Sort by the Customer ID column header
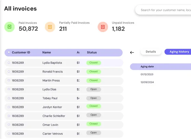This screenshot has width=191, height=139. tap(21, 52)
